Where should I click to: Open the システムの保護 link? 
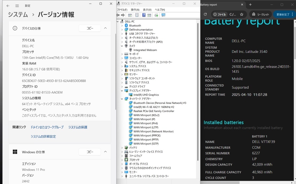tap(78, 127)
